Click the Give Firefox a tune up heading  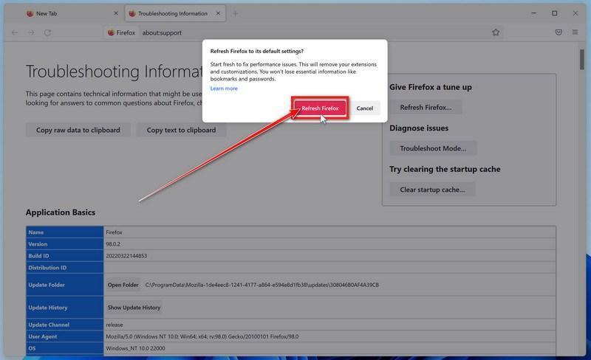(431, 87)
